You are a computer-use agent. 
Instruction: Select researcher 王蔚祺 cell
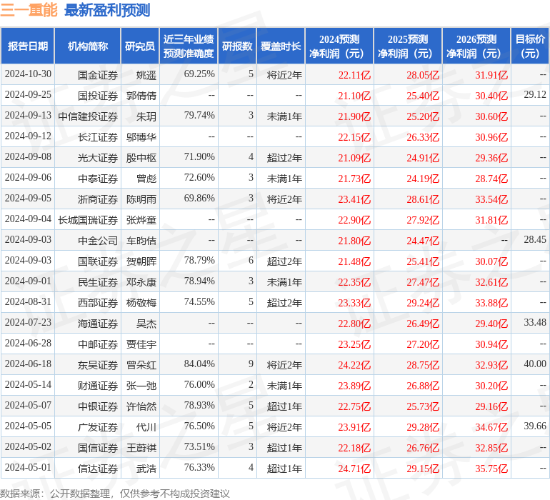click(x=141, y=448)
